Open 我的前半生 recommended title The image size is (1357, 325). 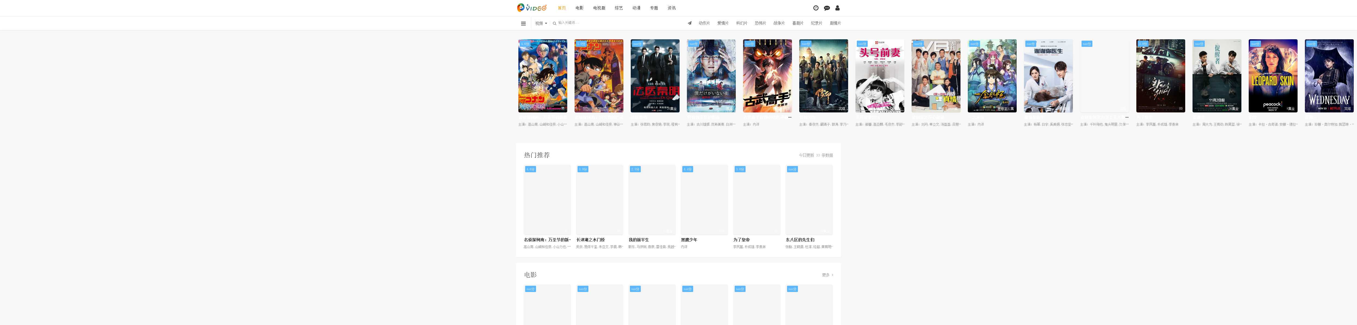coord(638,240)
